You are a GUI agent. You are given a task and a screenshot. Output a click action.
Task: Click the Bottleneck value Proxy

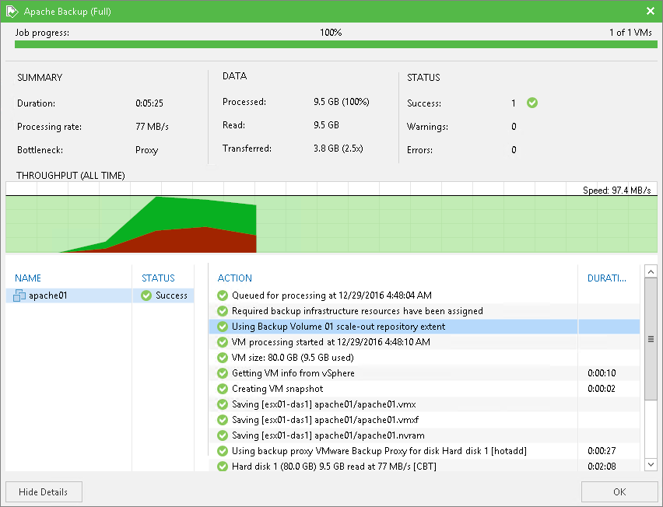coord(147,150)
